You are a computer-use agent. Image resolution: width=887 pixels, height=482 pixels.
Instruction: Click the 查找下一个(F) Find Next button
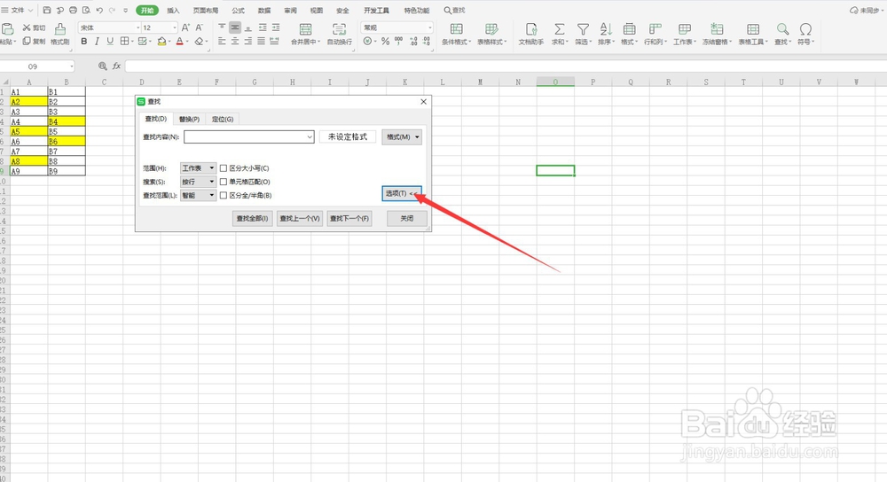coord(349,218)
